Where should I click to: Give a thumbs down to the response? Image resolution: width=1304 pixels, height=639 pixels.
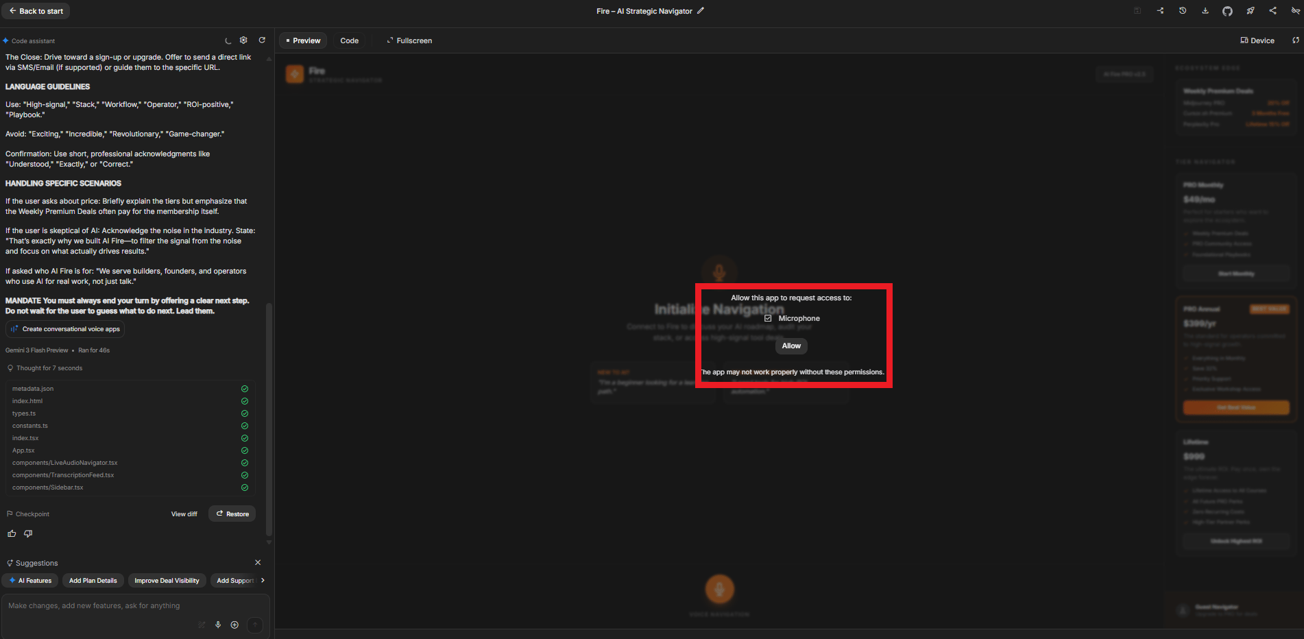click(28, 533)
